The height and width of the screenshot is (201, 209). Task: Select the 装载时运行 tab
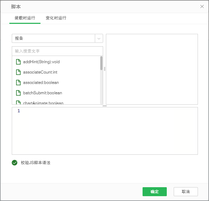[x=25, y=18]
